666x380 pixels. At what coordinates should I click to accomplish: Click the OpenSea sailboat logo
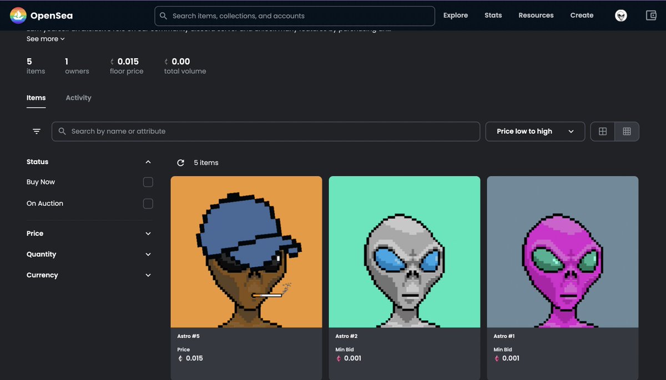click(x=18, y=16)
